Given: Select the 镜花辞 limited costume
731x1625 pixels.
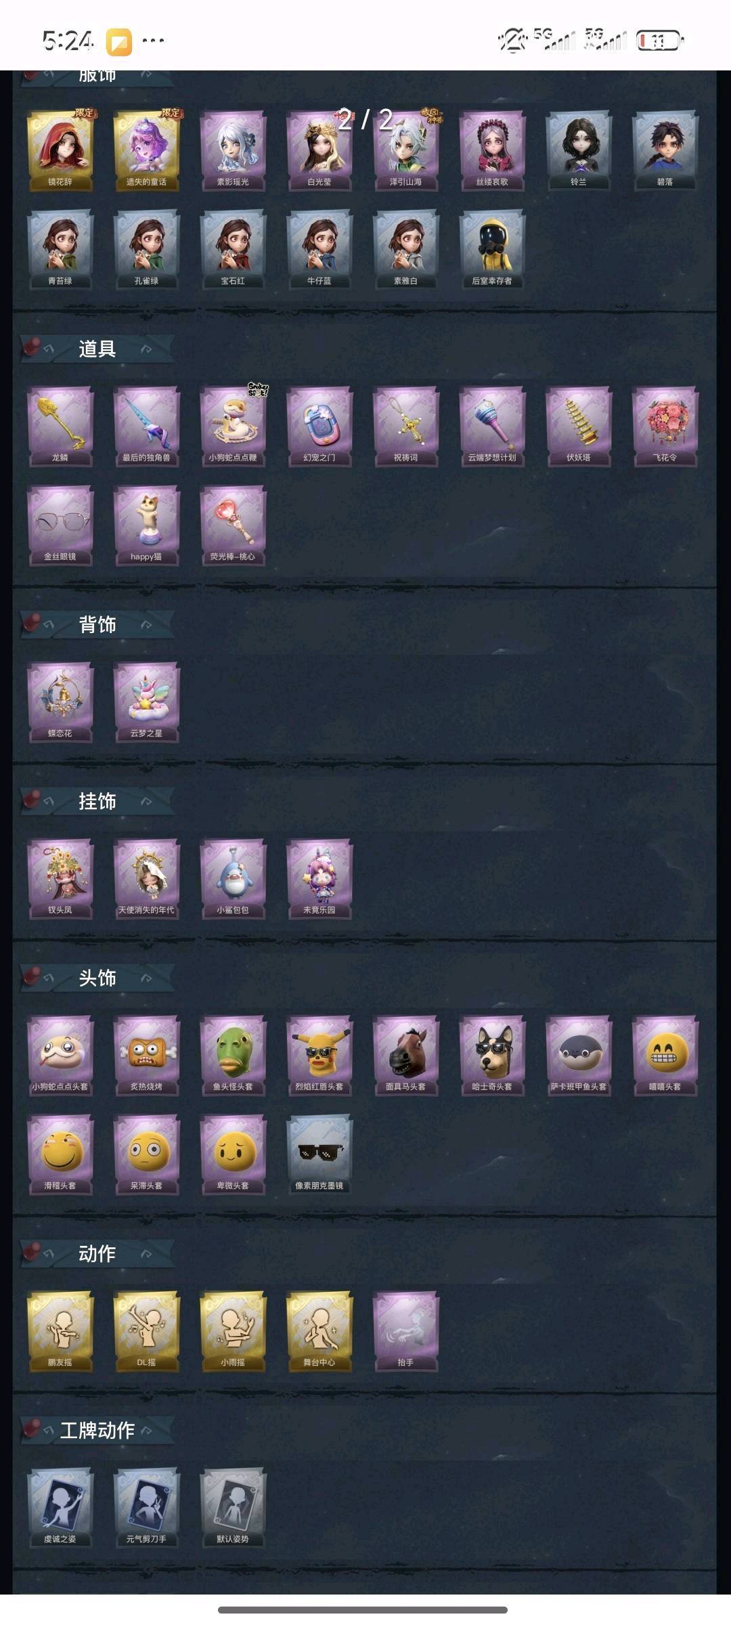Looking at the screenshot, I should (60, 150).
